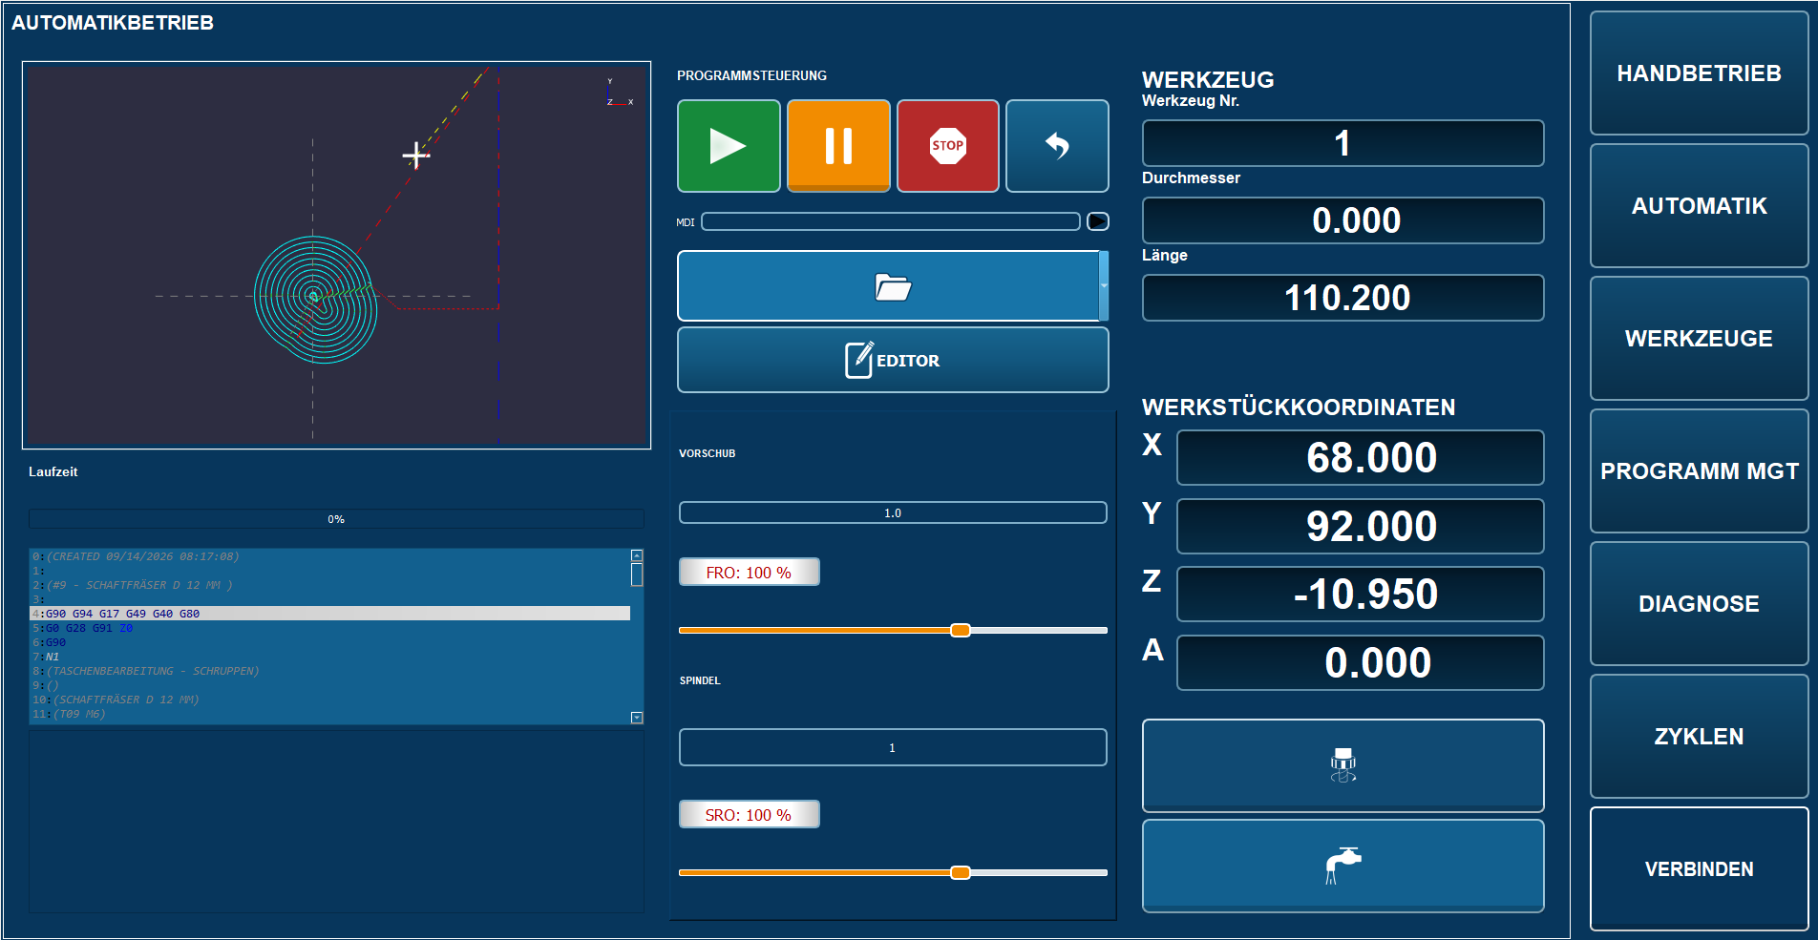The height and width of the screenshot is (940, 1818).
Task: Select G-code line 5 G0 G28 G91 Z0
Action: click(x=330, y=628)
